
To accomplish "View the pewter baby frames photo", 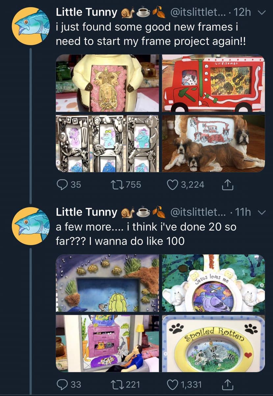I will coord(107,143).
